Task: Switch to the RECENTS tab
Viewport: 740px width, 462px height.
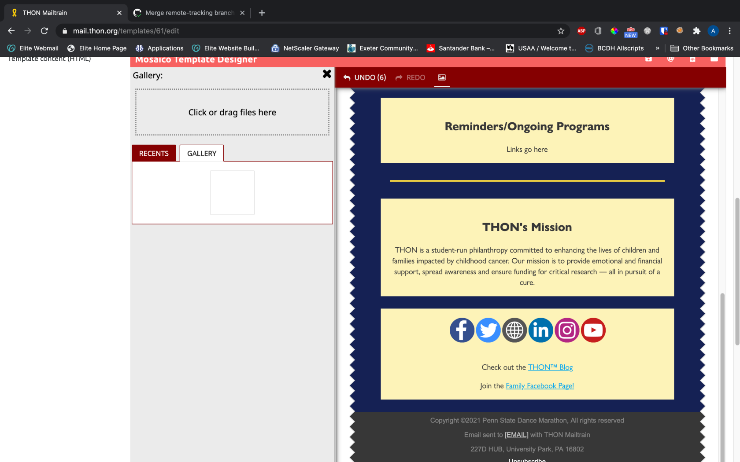Action: click(x=154, y=153)
